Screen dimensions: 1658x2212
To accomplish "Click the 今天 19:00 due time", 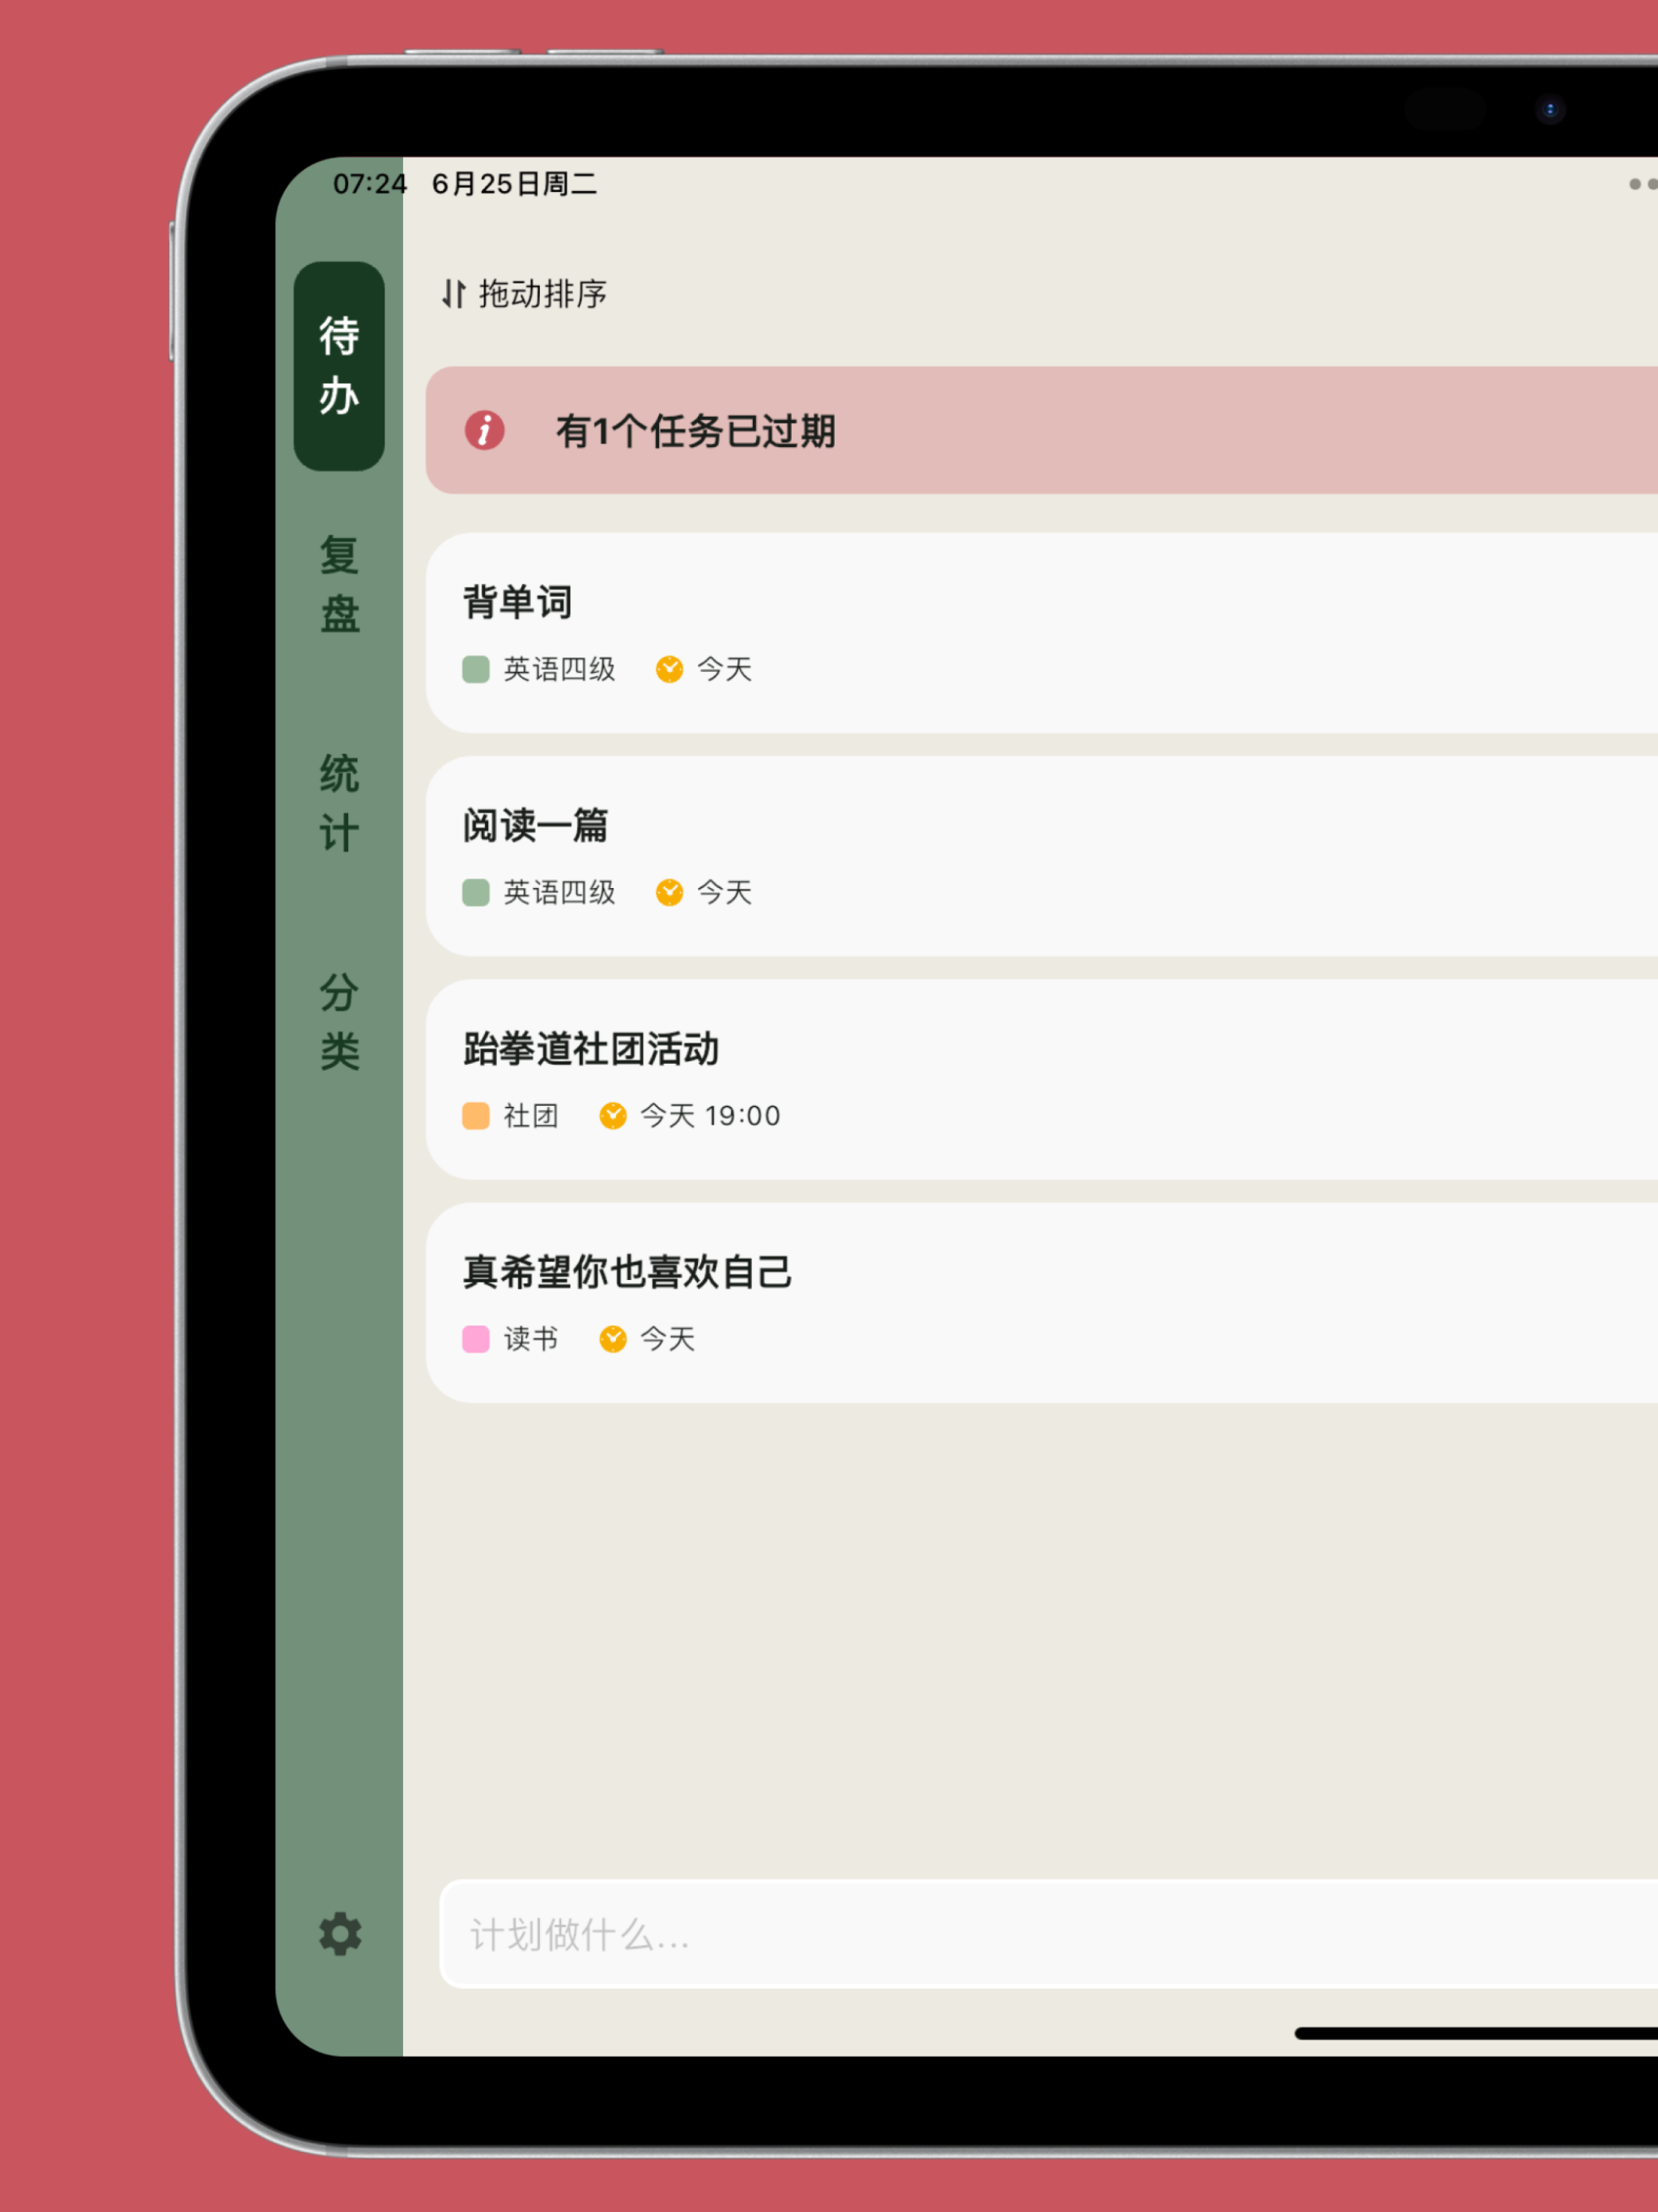I will point(710,1115).
